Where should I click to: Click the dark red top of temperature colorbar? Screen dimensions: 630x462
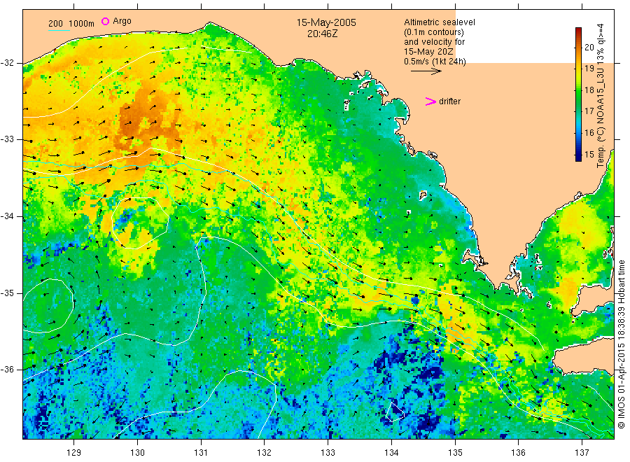pos(578,31)
